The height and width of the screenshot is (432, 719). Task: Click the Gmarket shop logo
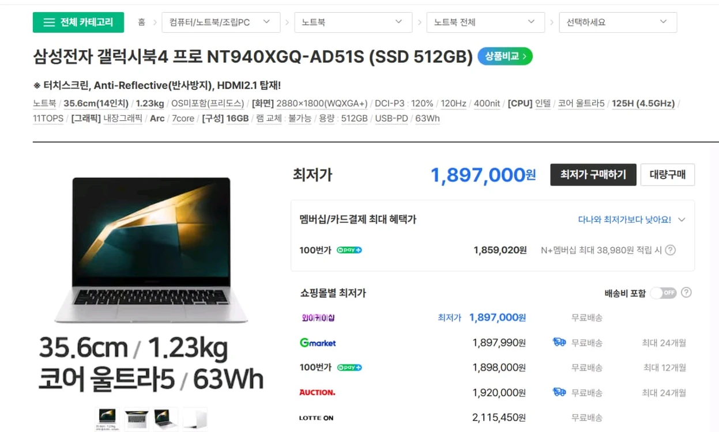318,343
